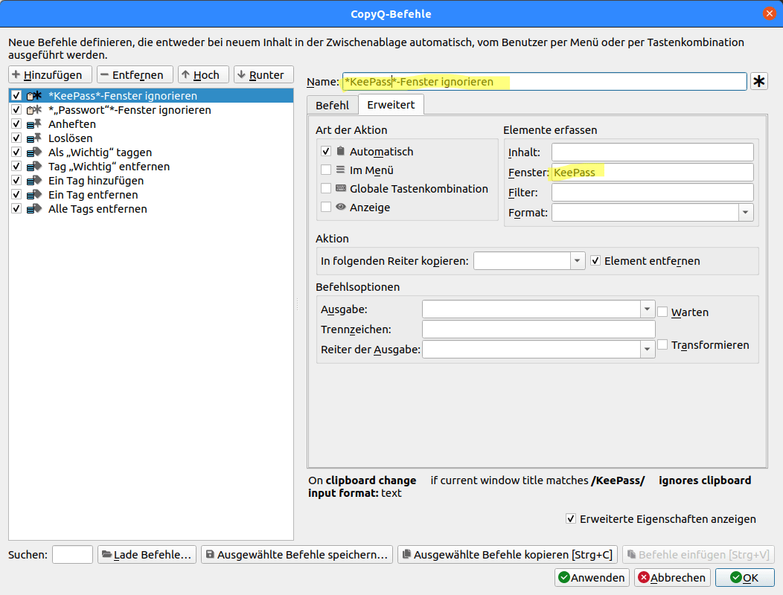
Task: Click the folder icon on Lade Befehle button
Action: pyautogui.click(x=106, y=554)
